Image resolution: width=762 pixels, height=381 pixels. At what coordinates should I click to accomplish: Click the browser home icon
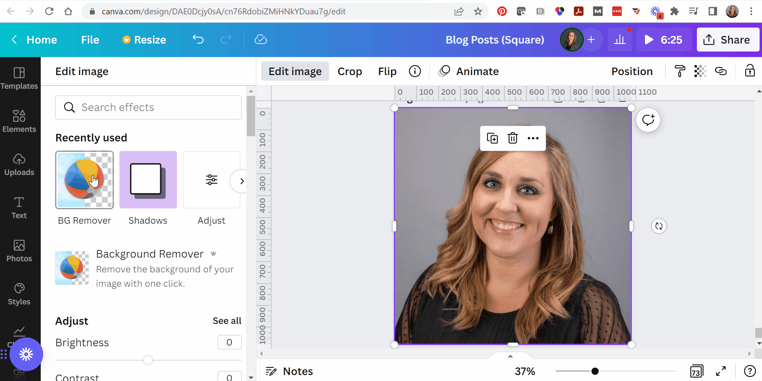click(68, 11)
